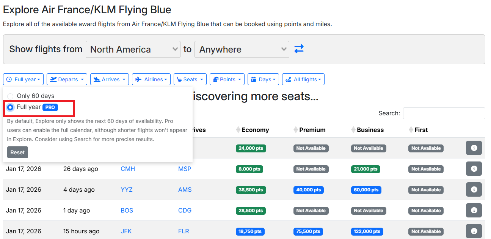Click the swap origin and destination arrows icon
This screenshot has height=239, width=491.
coord(299,49)
